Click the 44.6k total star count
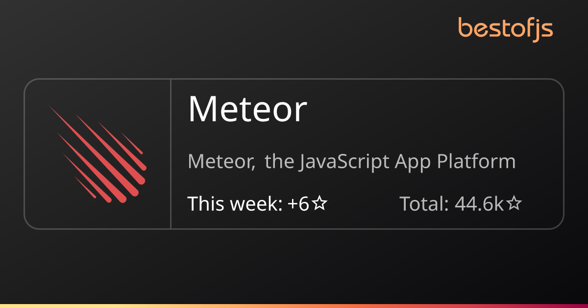Viewport: 588px width, 308px height. pyautogui.click(x=479, y=204)
